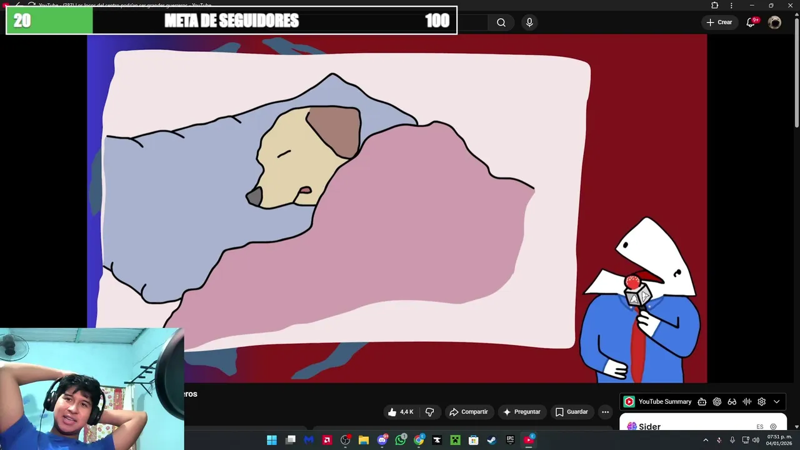The width and height of the screenshot is (800, 450).
Task: Open network display tray icon
Action: 746,440
